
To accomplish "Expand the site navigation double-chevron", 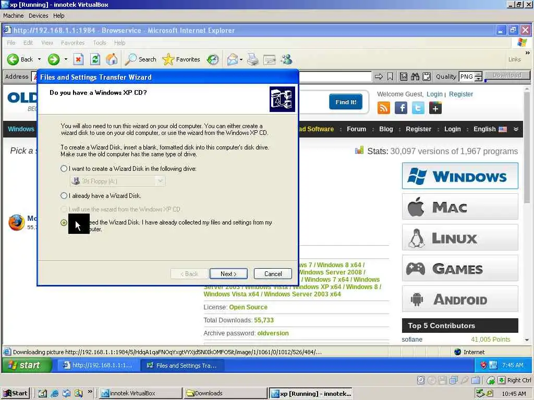I will pyautogui.click(x=516, y=129).
